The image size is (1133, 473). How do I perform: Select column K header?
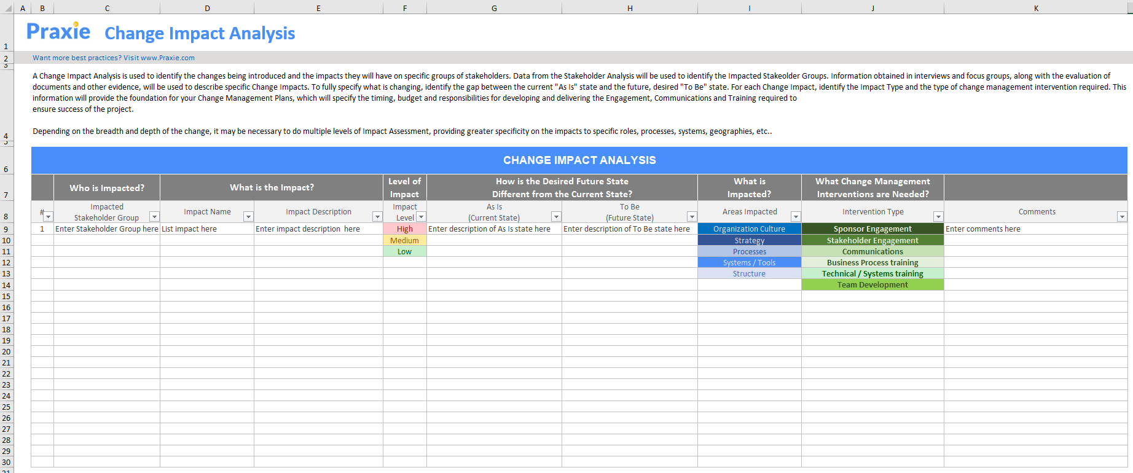(1036, 8)
